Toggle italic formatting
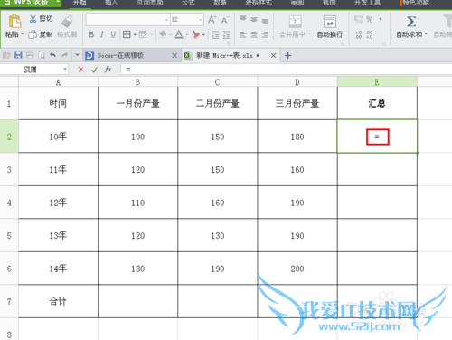The height and width of the screenshot is (340, 452). [102, 34]
